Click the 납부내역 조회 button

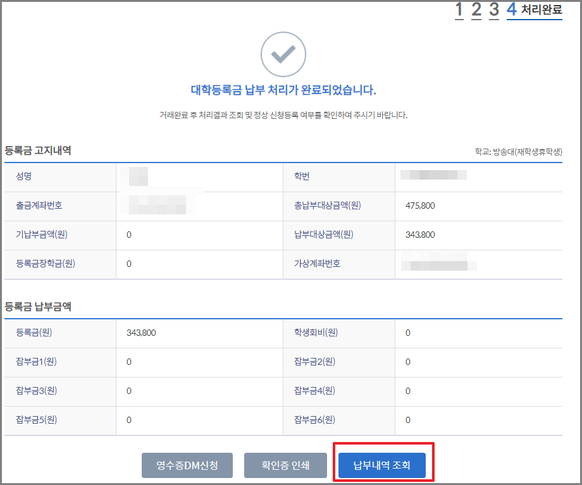[382, 465]
